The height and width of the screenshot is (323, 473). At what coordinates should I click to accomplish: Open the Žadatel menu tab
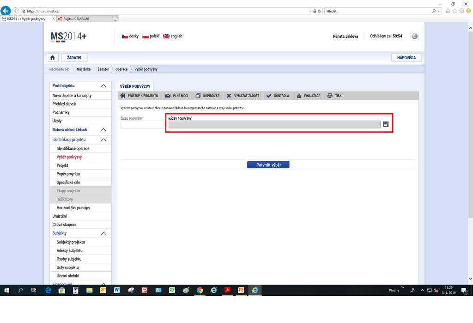click(x=74, y=57)
